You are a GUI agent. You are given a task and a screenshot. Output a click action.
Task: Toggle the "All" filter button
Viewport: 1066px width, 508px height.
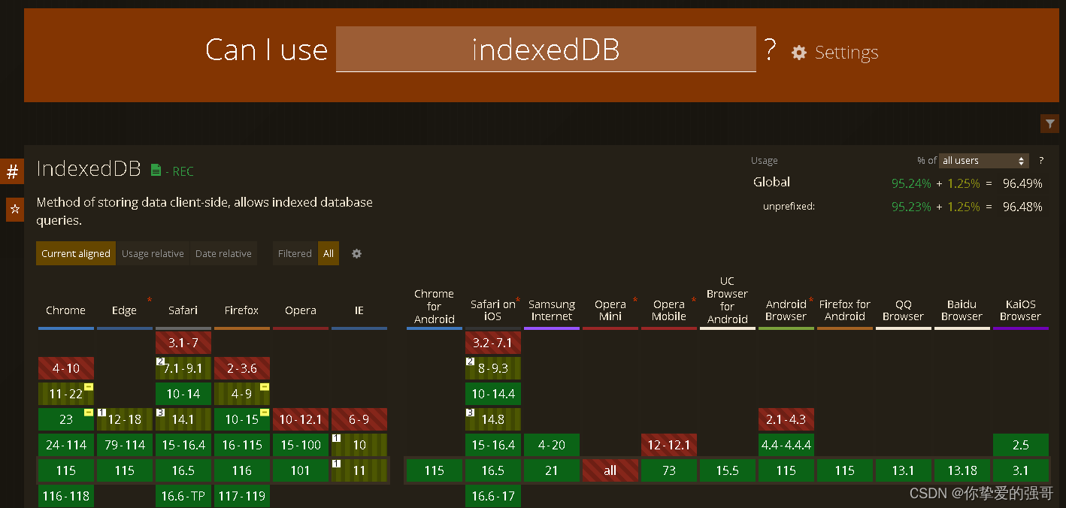pyautogui.click(x=329, y=253)
